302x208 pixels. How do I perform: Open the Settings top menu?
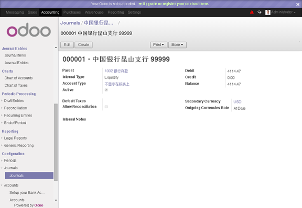tap(134, 13)
